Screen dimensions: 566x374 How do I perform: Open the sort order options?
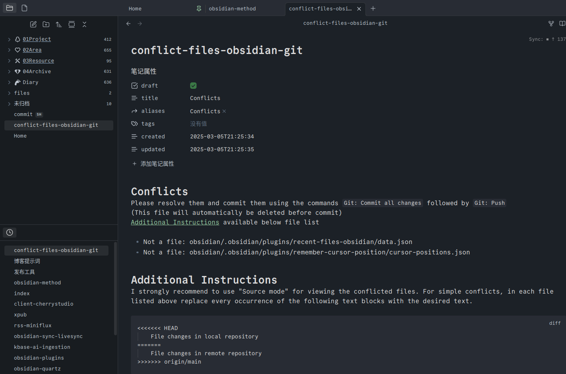[x=59, y=24]
